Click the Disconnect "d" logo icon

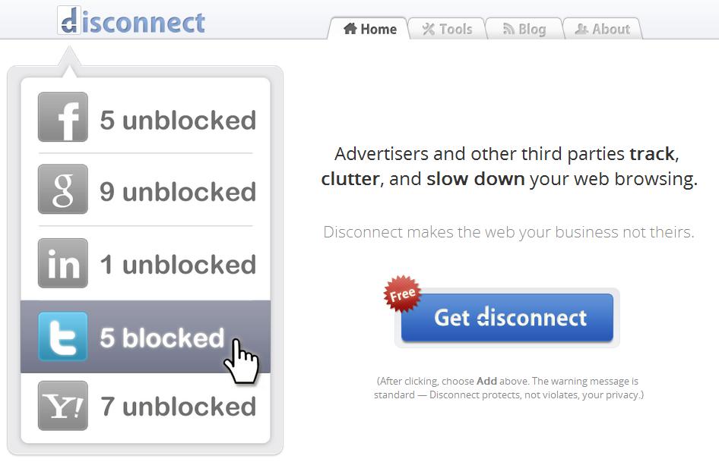click(69, 20)
